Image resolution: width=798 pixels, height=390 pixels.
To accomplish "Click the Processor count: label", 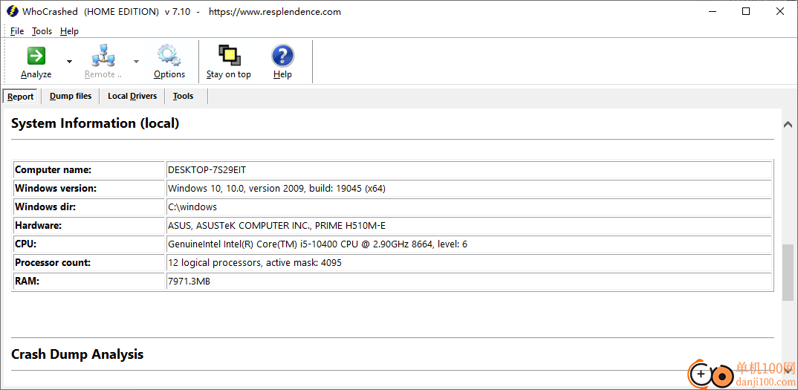I will coord(53,263).
